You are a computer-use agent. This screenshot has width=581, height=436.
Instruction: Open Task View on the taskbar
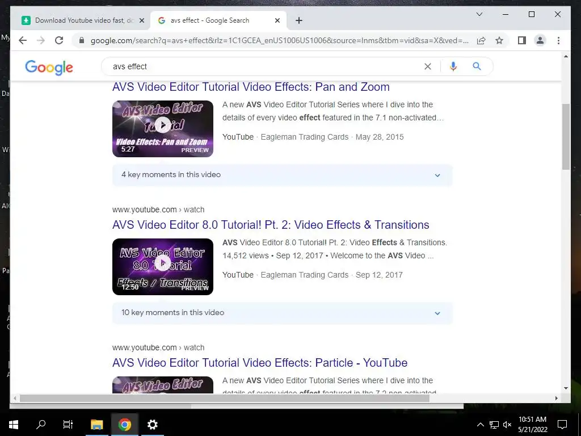[68, 425]
